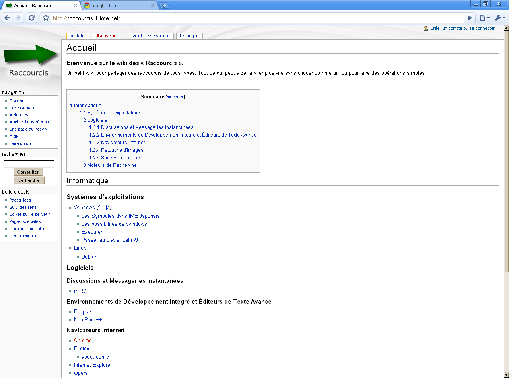Open the article wiki tab
Screen dimensions: 509x378
[78, 36]
